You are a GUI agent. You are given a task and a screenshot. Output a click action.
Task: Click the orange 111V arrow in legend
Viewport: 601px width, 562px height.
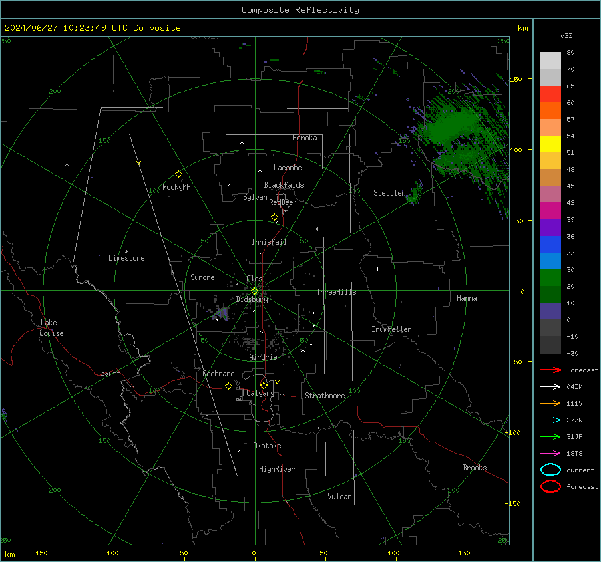[550, 403]
